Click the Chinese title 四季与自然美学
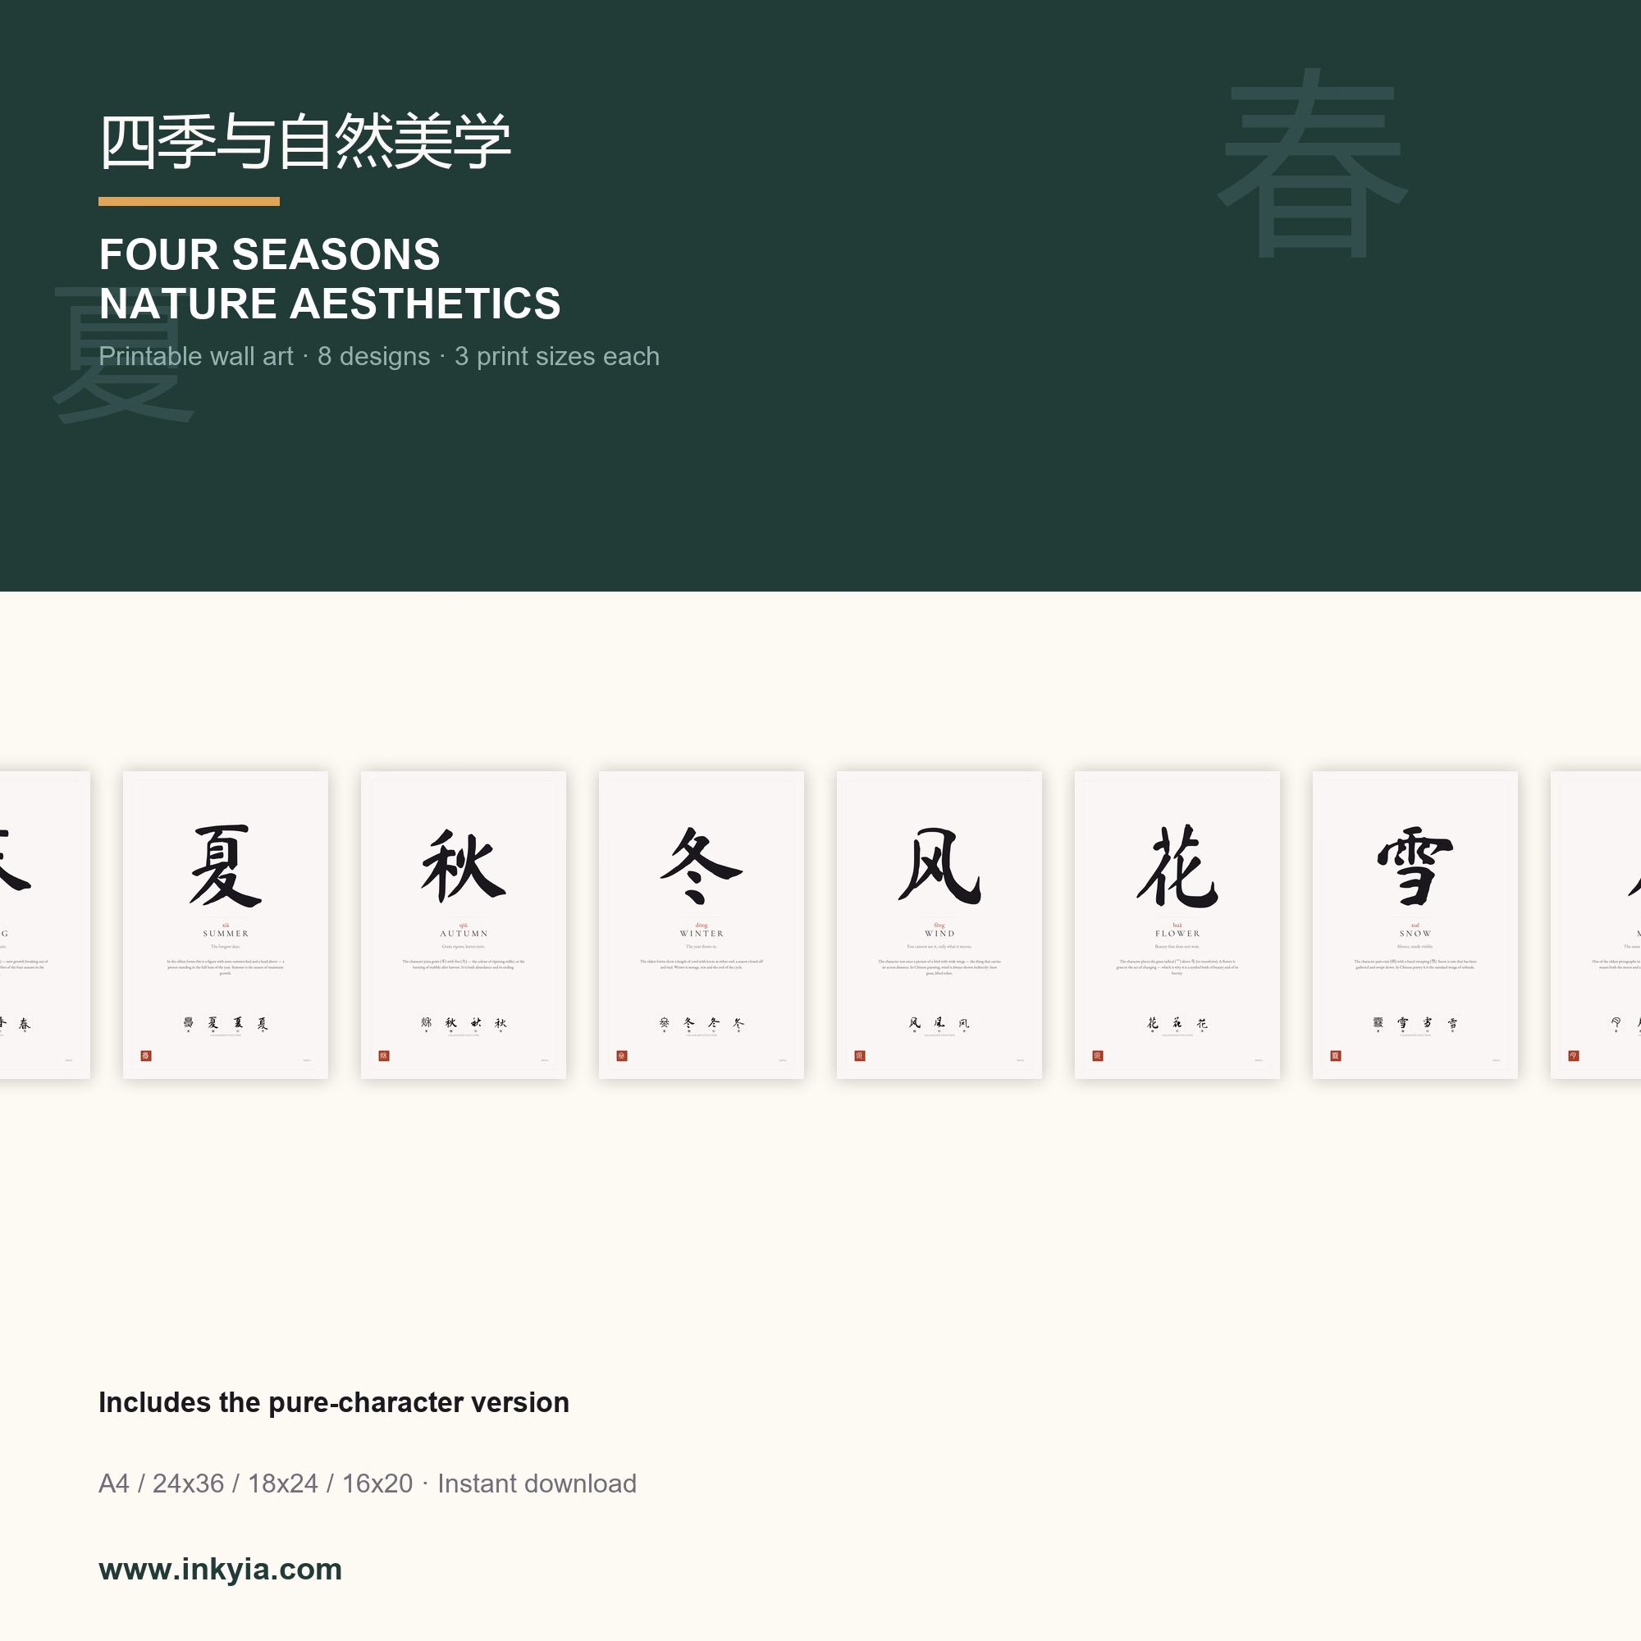Image resolution: width=1641 pixels, height=1641 pixels. [305, 142]
